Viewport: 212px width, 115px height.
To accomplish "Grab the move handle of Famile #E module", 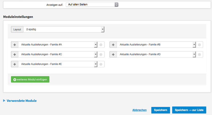I will point(15,64).
